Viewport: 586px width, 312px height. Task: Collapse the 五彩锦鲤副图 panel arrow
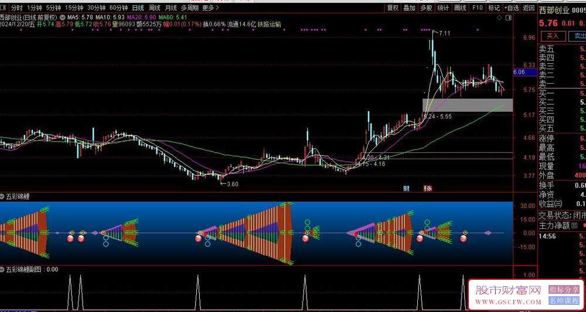(2, 269)
